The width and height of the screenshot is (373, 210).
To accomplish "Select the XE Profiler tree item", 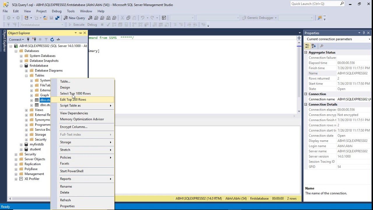I will (x=32, y=179).
